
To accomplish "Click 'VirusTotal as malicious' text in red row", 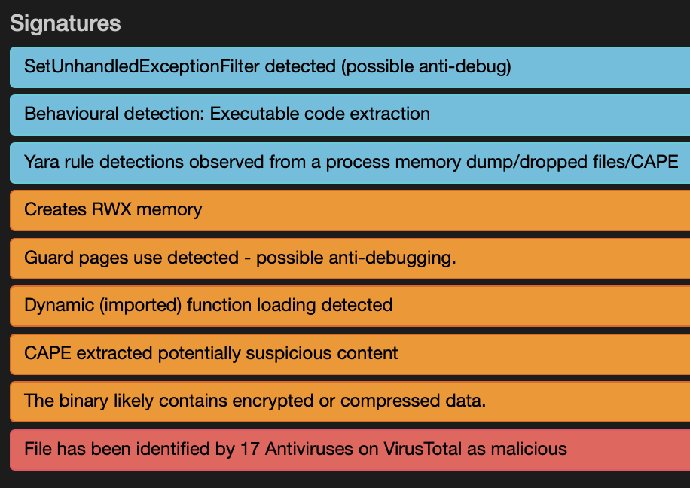I will point(475,449).
